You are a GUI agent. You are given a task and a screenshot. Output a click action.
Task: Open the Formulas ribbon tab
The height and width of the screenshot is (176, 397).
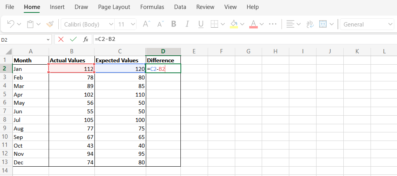point(152,7)
